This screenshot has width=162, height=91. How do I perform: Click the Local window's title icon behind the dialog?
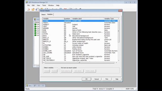pos(35,19)
